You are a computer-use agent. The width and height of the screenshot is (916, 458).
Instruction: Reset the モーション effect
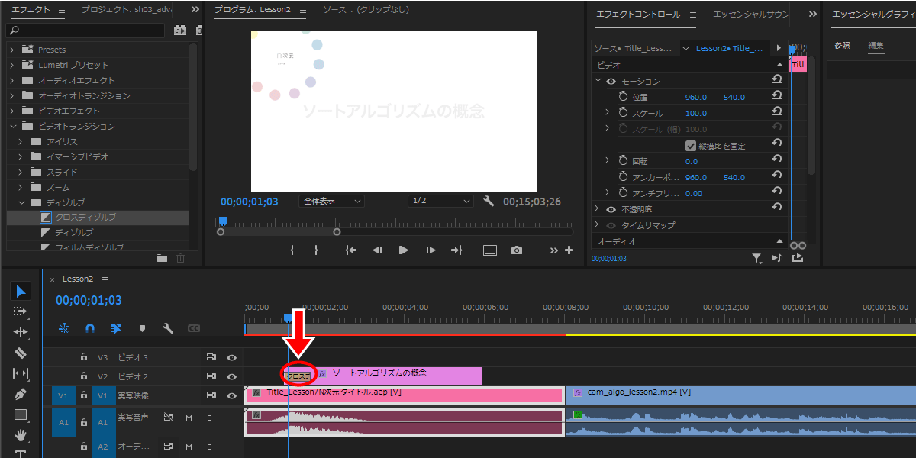(776, 80)
